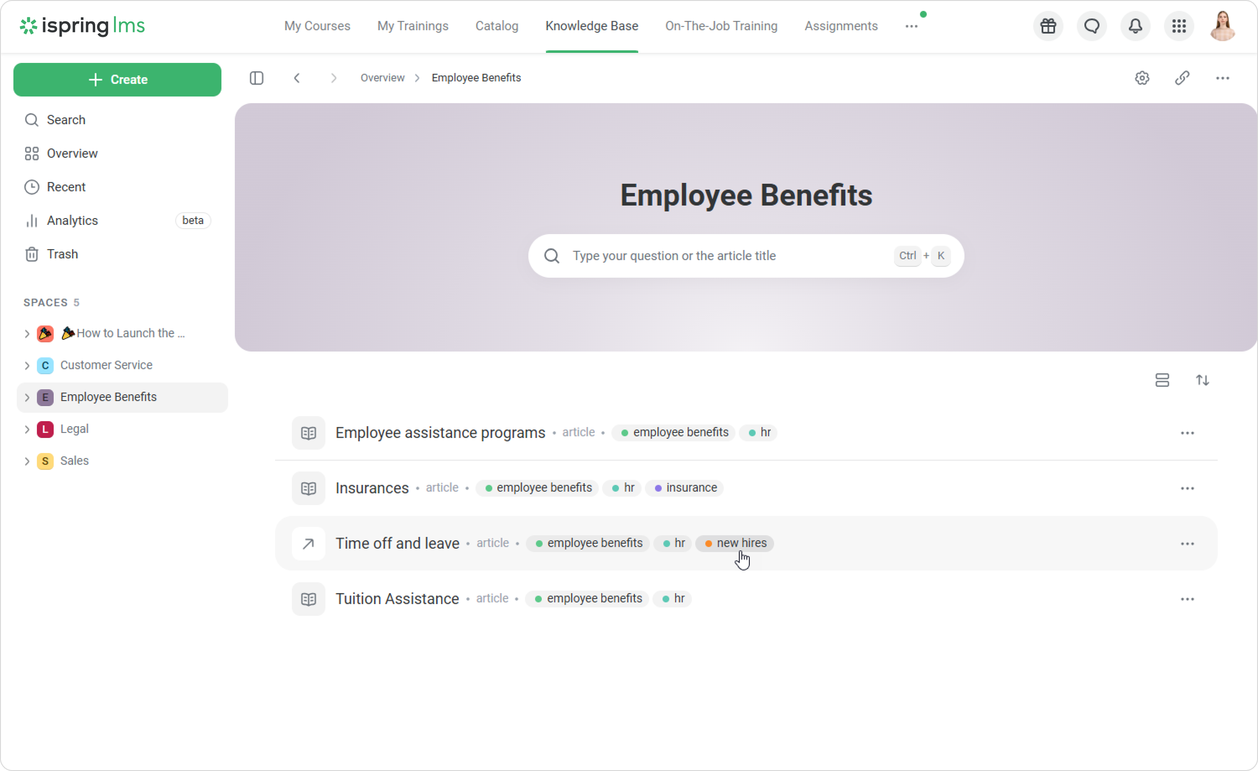This screenshot has height=771, width=1258.
Task: Open space settings gear icon
Action: 1142,78
